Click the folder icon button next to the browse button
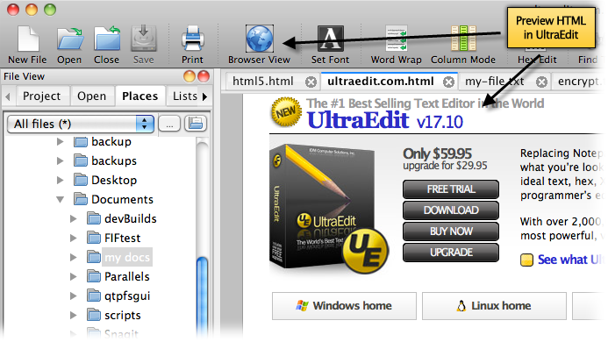This screenshot has width=608, height=342. [x=196, y=124]
